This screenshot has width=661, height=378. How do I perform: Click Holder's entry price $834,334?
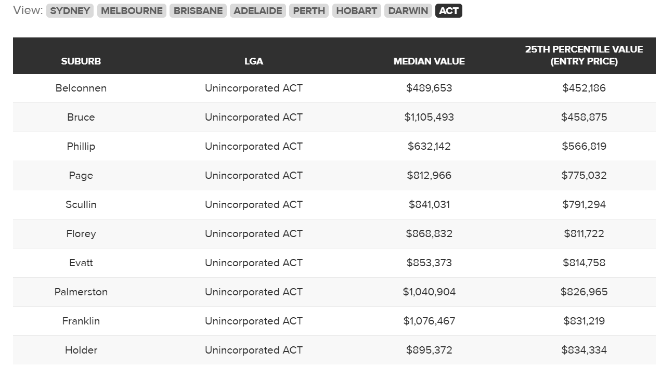point(584,350)
